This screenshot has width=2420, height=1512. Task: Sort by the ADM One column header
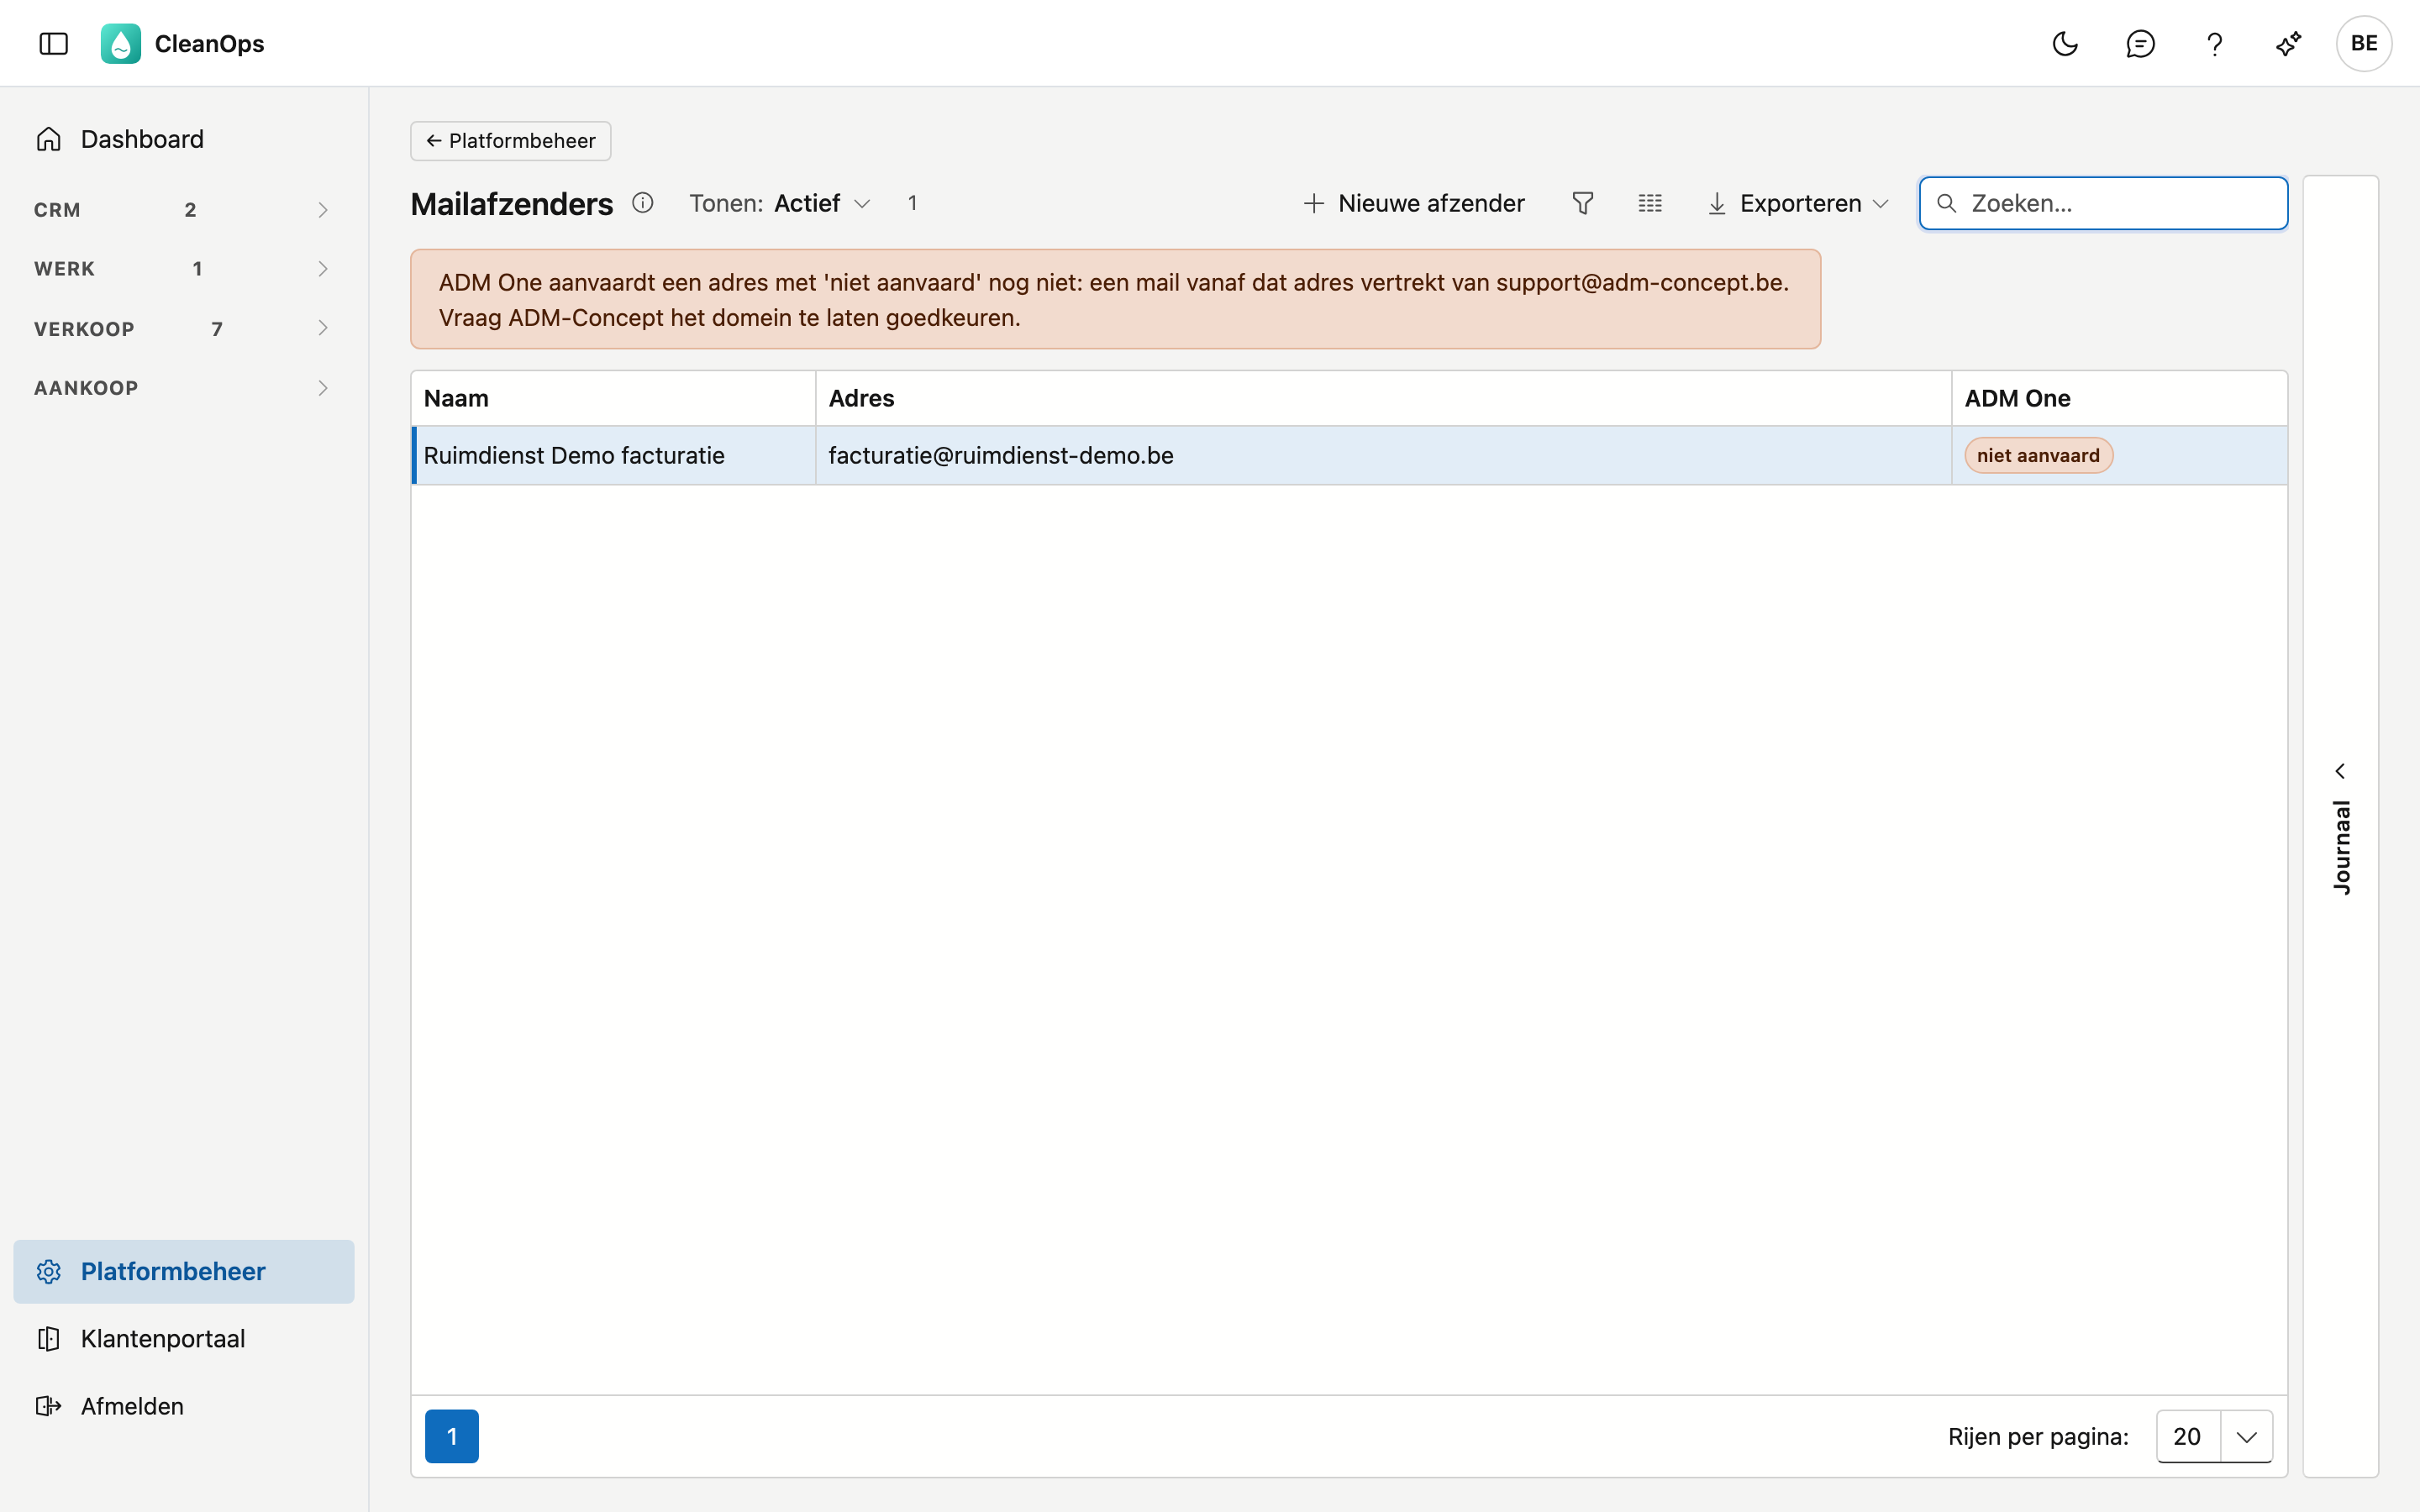click(2119, 398)
